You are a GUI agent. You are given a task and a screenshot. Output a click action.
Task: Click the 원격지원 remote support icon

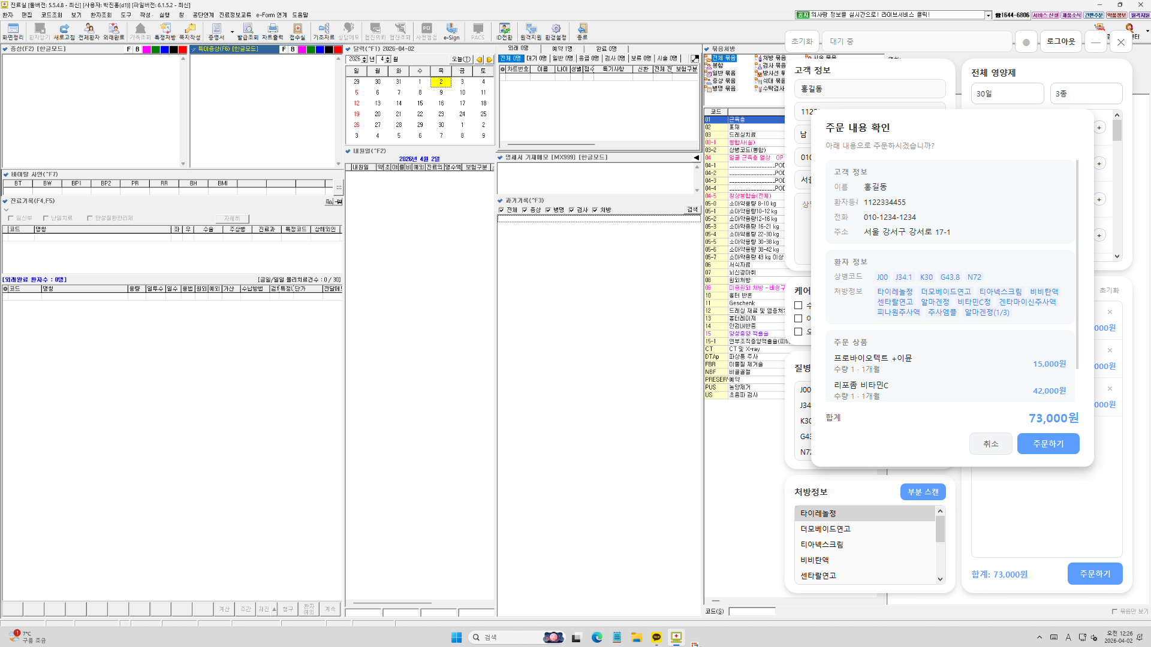[531, 32]
